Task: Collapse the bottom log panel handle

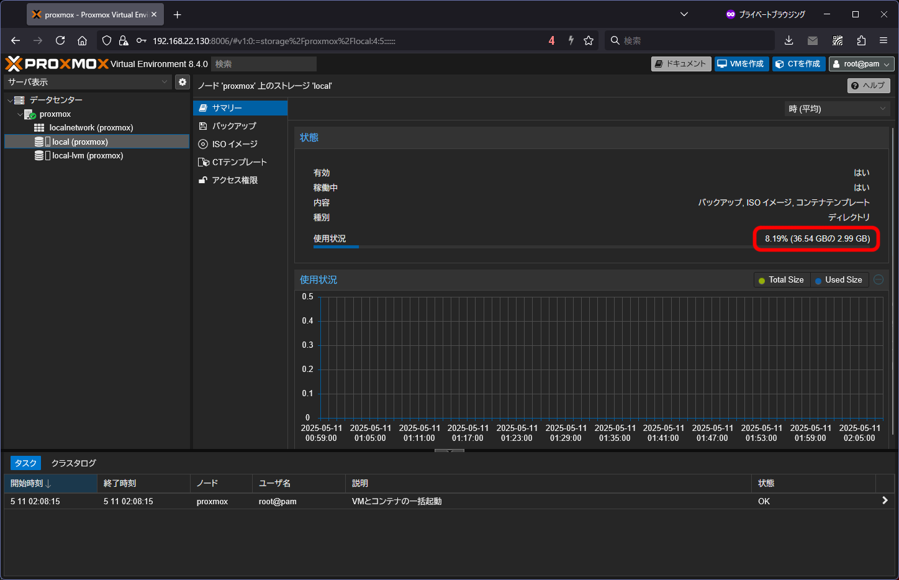Action: point(449,450)
